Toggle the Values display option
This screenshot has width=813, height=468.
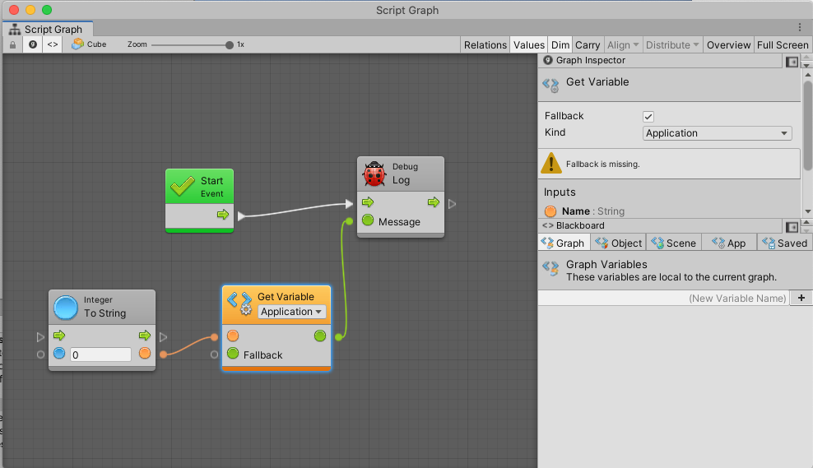(x=528, y=44)
